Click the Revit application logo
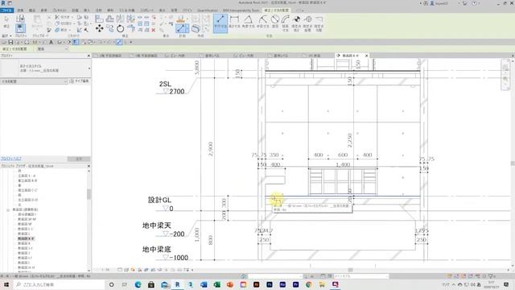515x290 pixels. (3, 3)
